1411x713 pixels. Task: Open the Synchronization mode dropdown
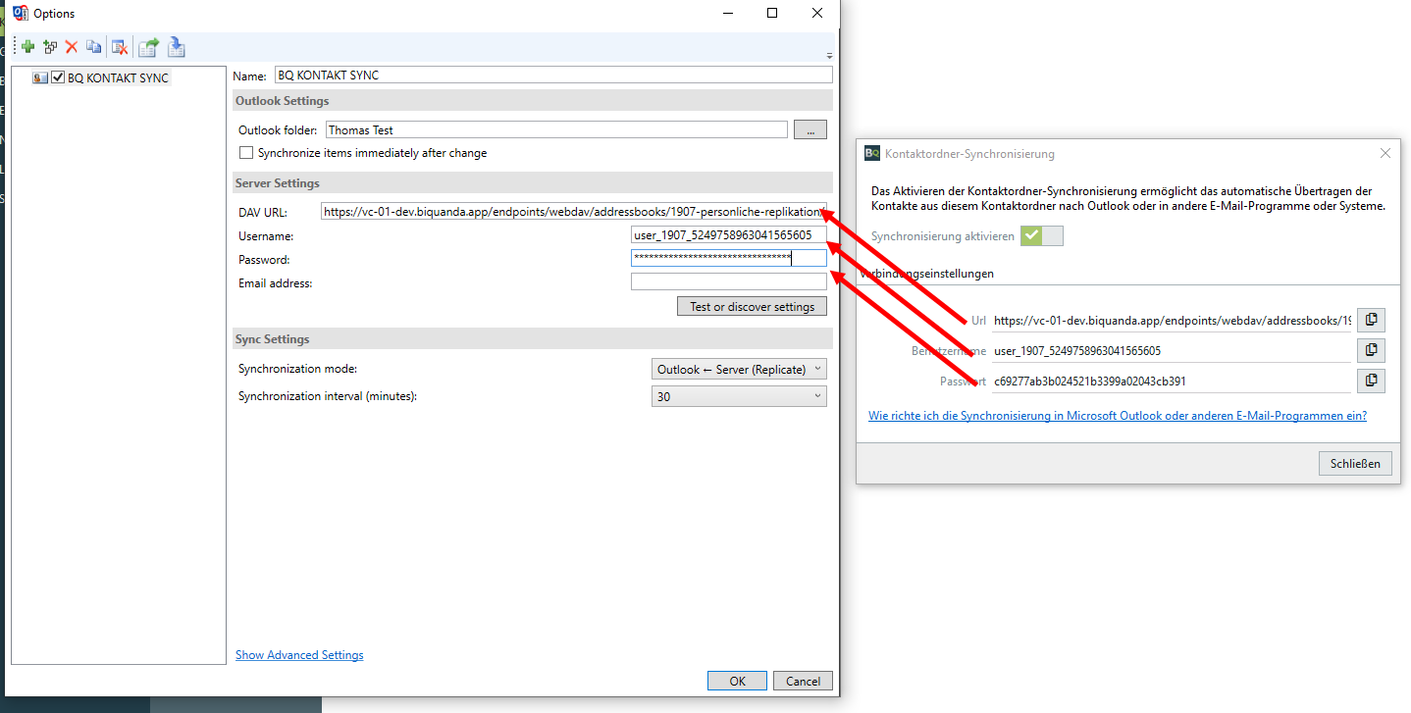tap(739, 370)
